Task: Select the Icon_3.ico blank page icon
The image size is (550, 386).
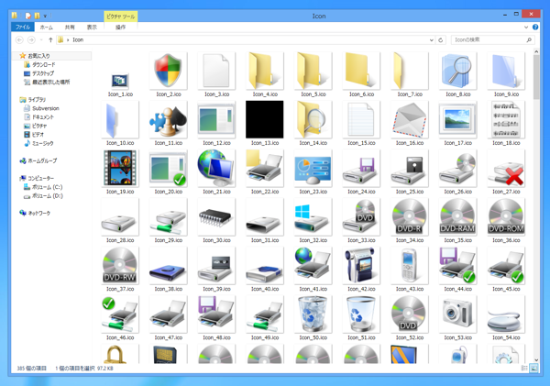Action: click(216, 71)
